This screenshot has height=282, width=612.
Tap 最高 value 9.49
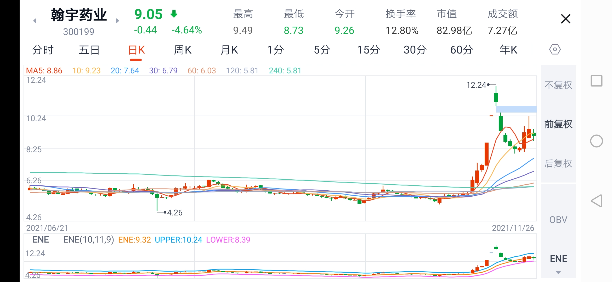243,31
